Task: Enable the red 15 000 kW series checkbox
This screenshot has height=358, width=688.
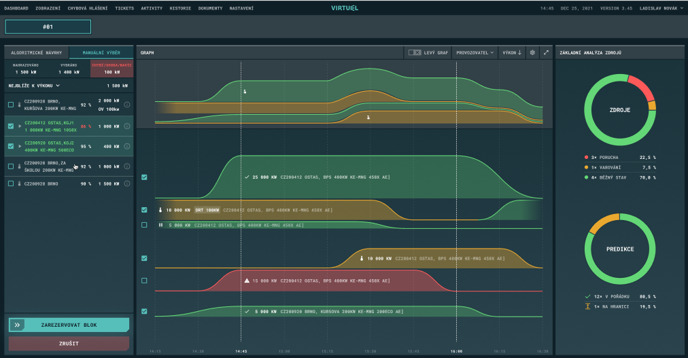Action: (144, 281)
